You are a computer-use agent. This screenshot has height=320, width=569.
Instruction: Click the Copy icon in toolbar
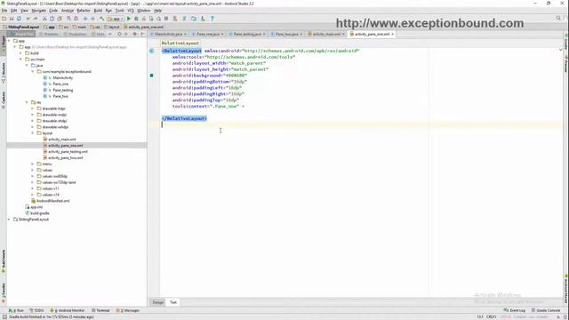pos(52,19)
